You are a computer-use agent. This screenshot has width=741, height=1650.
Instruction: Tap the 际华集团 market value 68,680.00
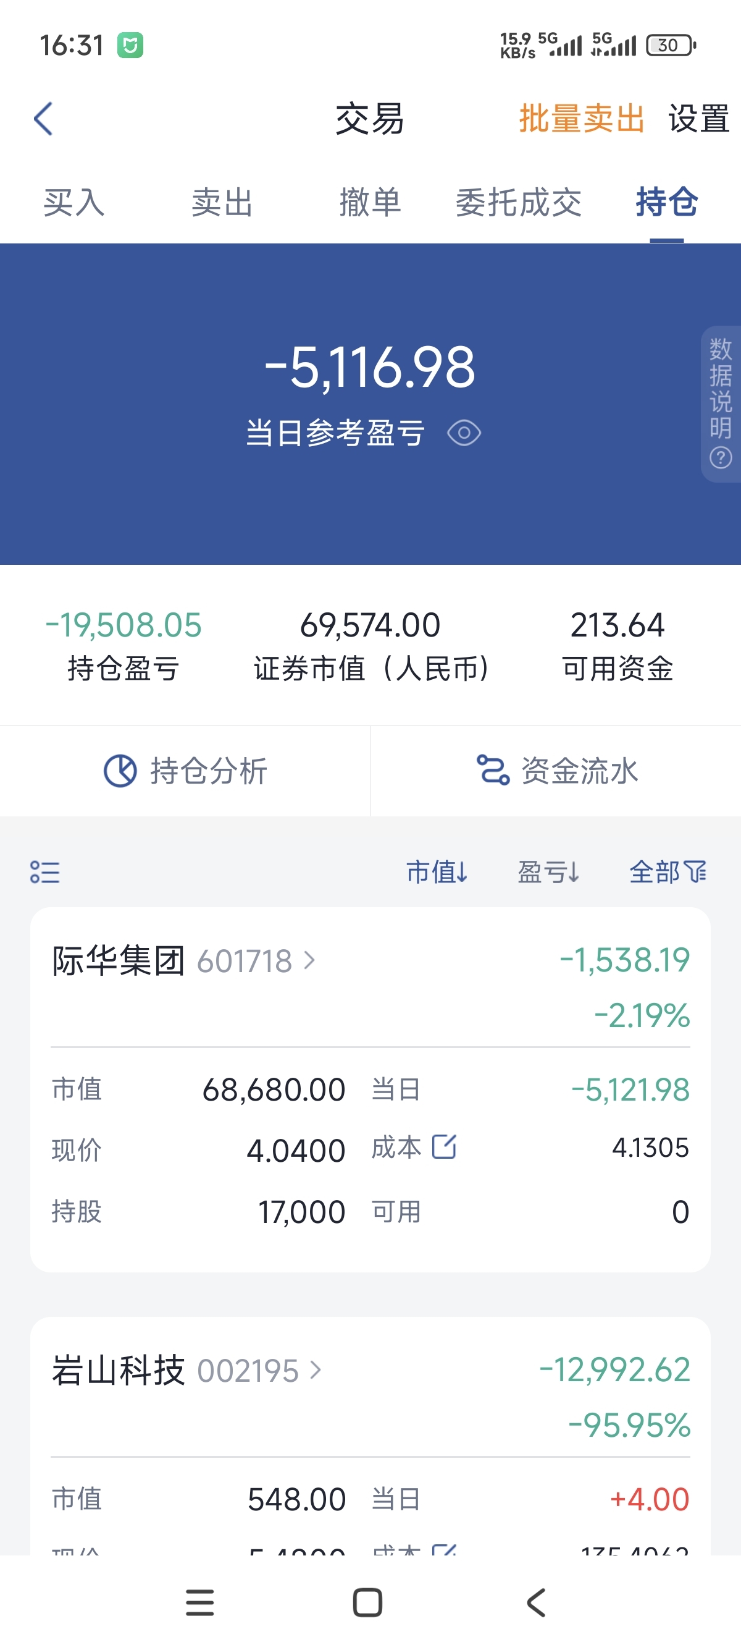[x=274, y=1089]
